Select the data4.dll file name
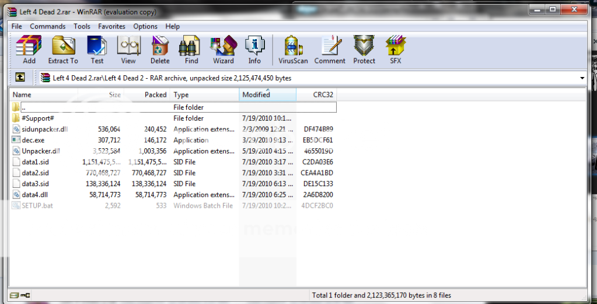597x304 pixels. 34,195
